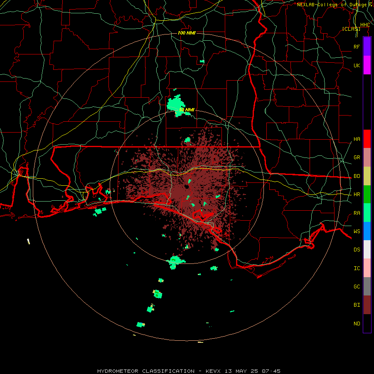
Task: Click the RA legend label
Action: coord(357,213)
